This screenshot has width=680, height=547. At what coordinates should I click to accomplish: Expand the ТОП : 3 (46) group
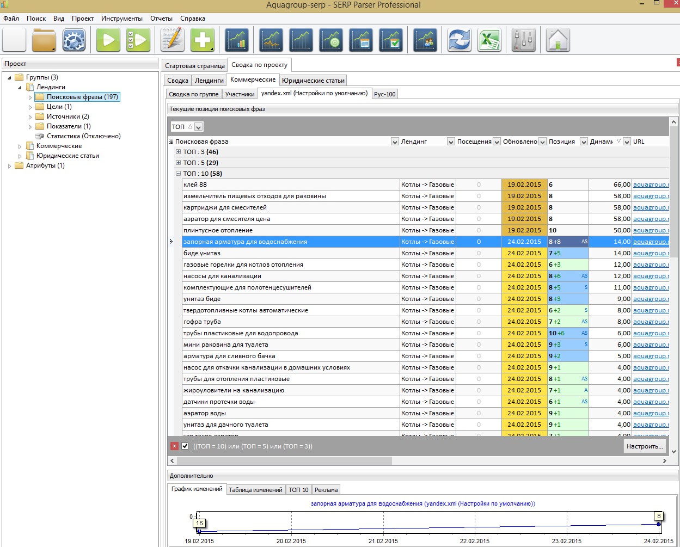point(178,152)
